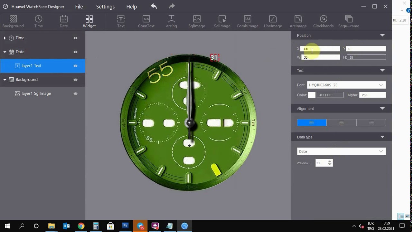Select the Widget toolbar icon
The width and height of the screenshot is (412, 232).
(89, 22)
